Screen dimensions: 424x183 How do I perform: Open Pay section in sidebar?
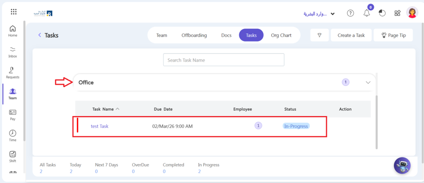click(13, 114)
